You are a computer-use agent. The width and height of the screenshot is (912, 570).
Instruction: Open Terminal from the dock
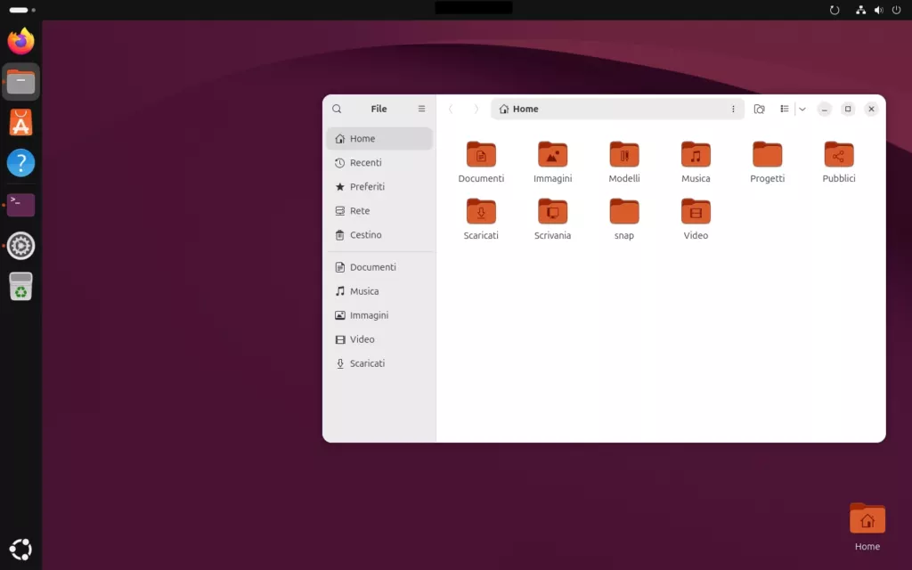click(x=21, y=205)
